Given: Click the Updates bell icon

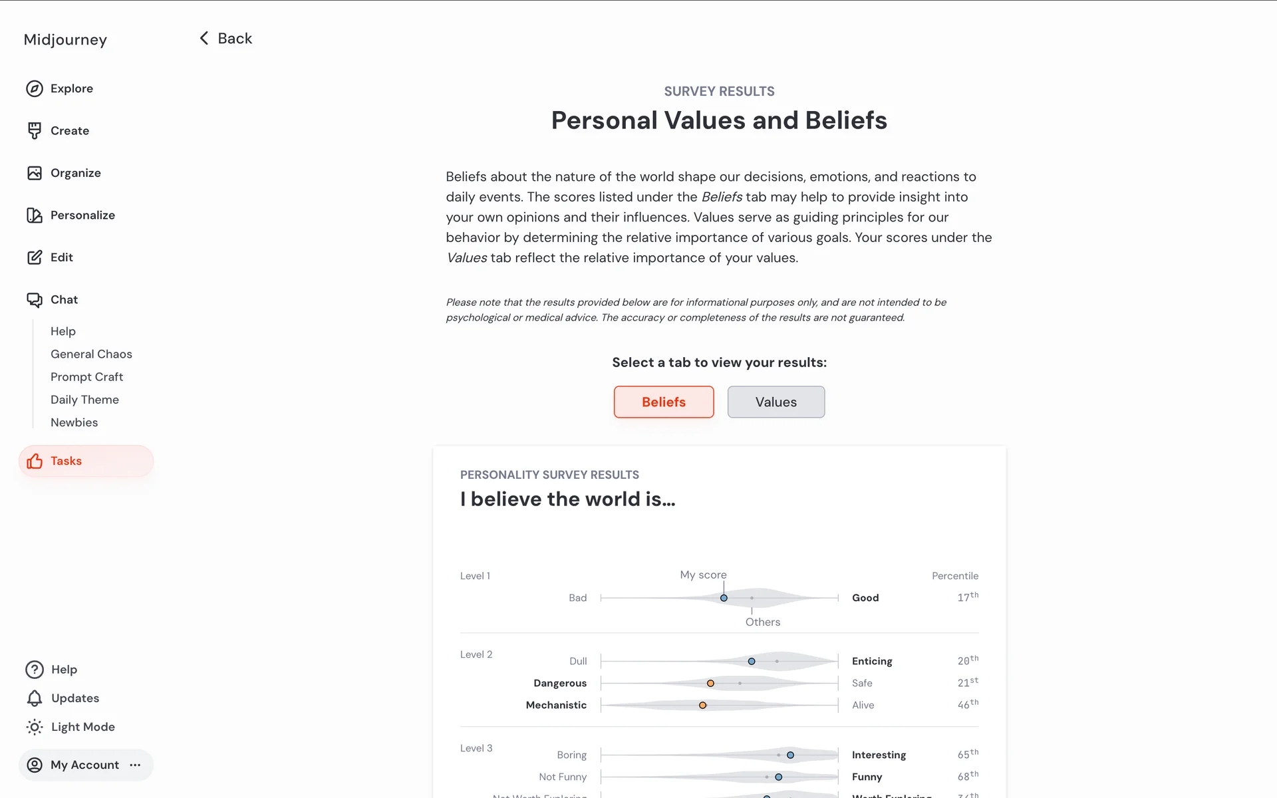Looking at the screenshot, I should [x=35, y=698].
